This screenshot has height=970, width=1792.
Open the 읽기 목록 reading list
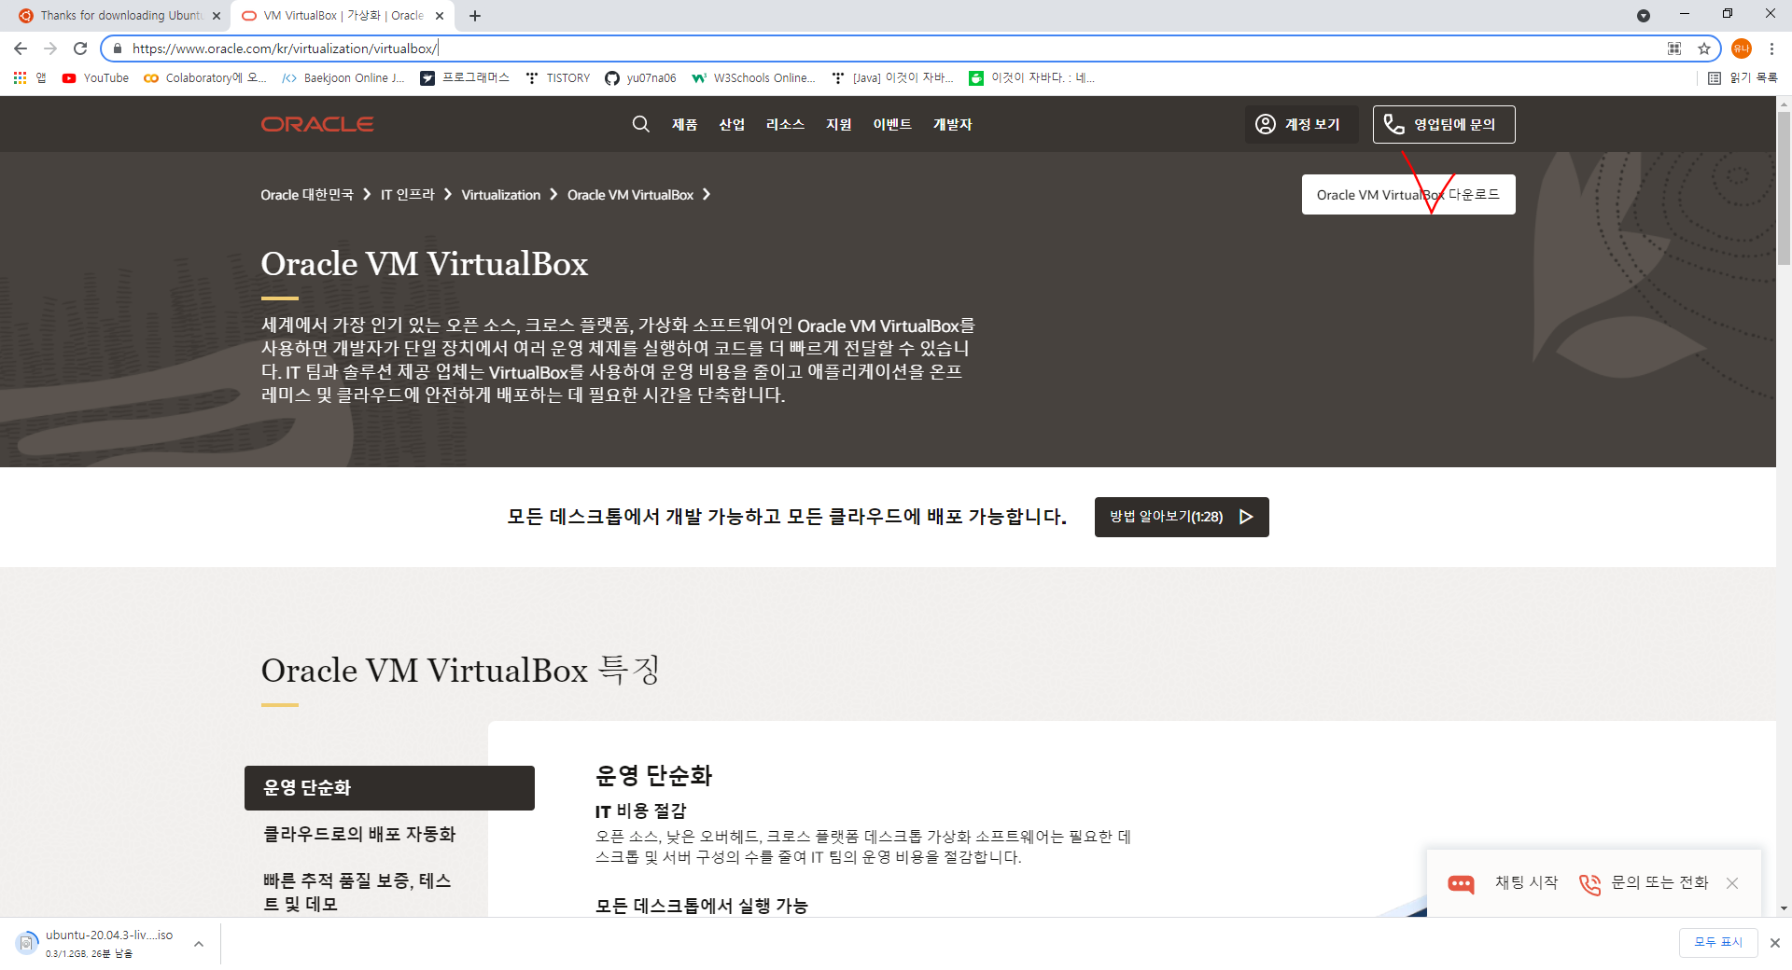(x=1743, y=78)
